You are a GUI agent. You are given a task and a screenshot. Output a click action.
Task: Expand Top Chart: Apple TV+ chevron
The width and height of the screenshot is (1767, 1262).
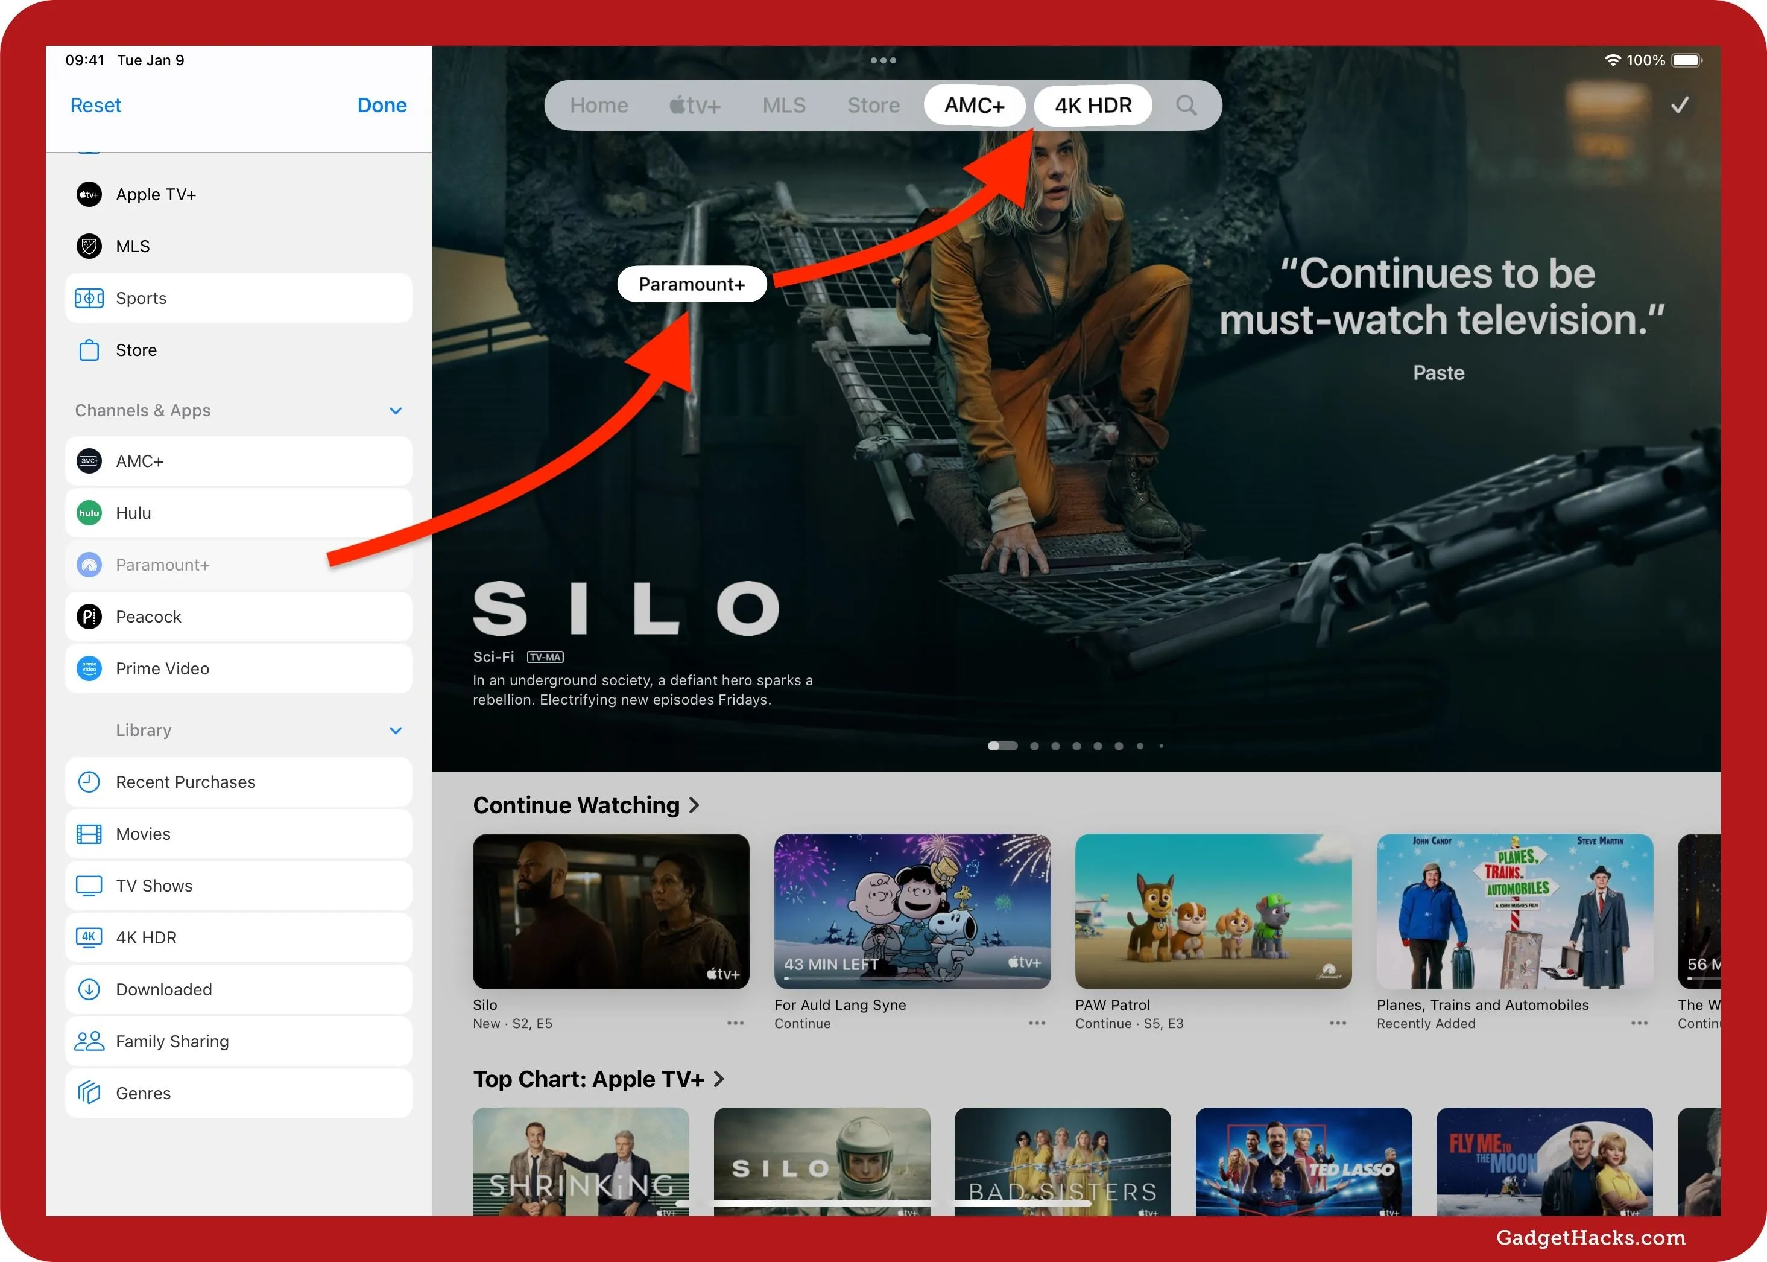coord(719,1079)
